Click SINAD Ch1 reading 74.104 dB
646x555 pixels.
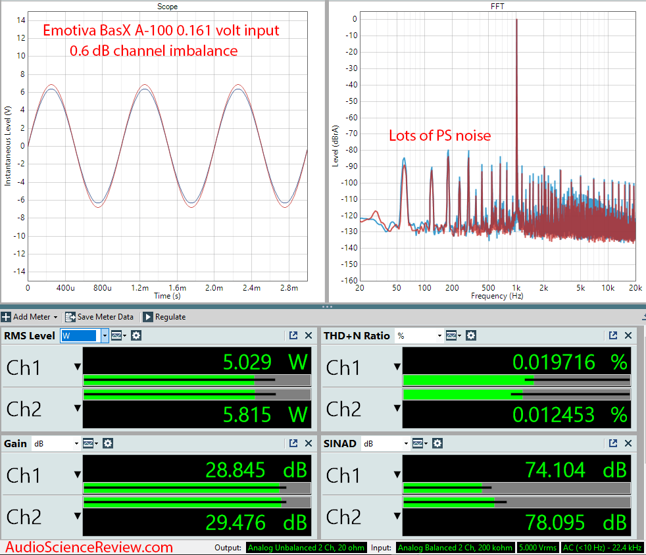[x=576, y=470]
